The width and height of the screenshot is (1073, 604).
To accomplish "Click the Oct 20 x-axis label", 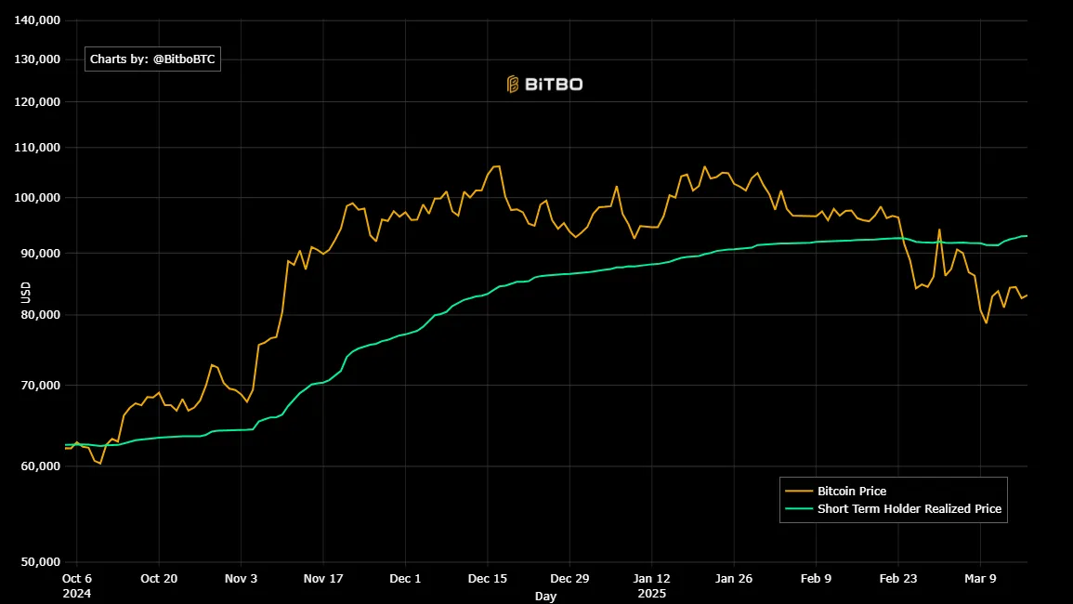I will (x=158, y=578).
